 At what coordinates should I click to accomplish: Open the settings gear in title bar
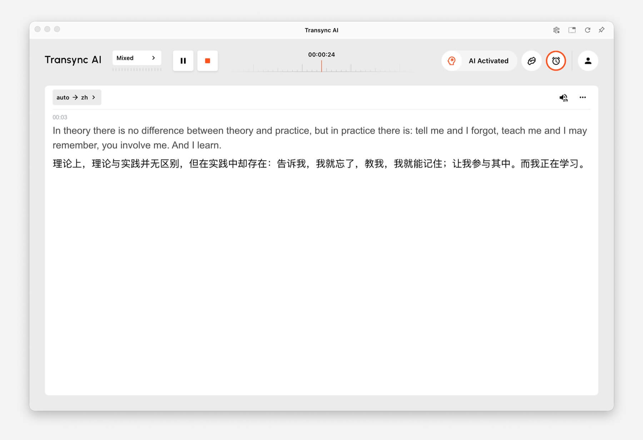point(556,30)
